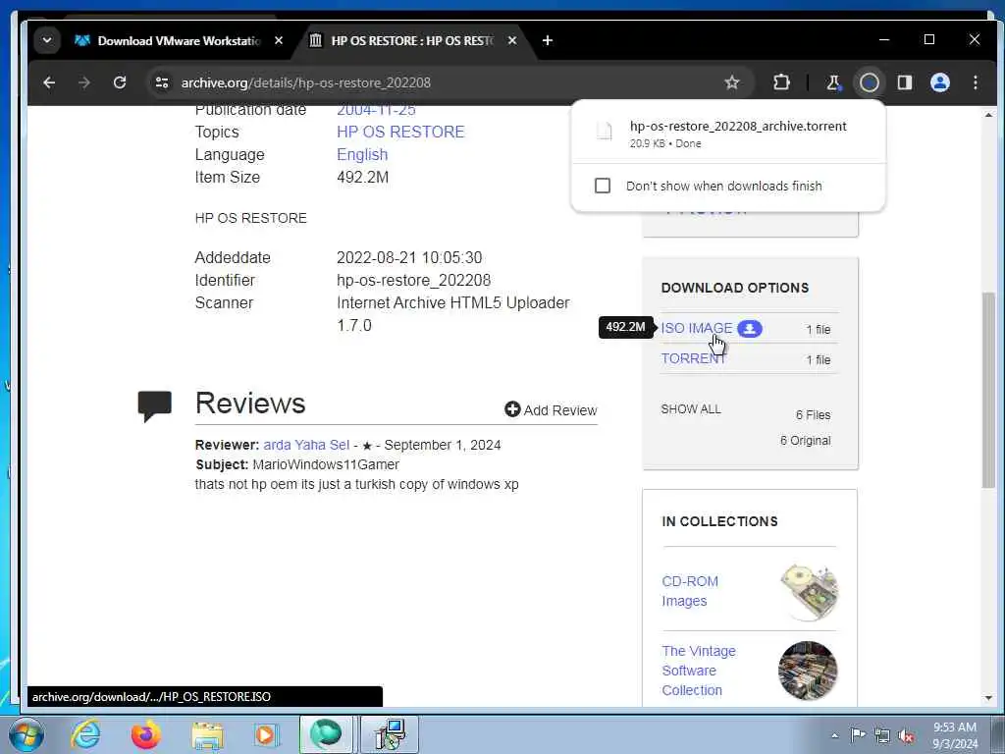Open a new tab with plus button
This screenshot has width=1005, height=754.
(547, 40)
